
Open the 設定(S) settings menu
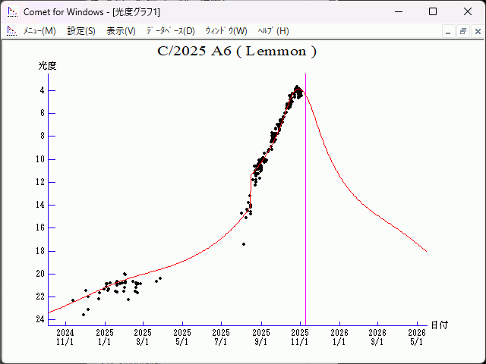[x=81, y=31]
